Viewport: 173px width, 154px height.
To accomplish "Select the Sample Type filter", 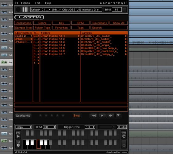I will click(23, 28).
